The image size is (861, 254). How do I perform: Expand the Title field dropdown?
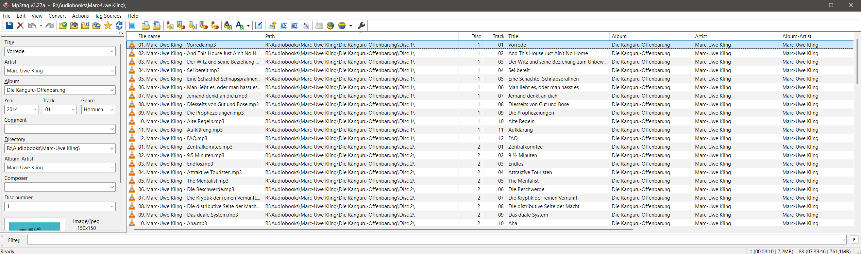click(x=112, y=51)
